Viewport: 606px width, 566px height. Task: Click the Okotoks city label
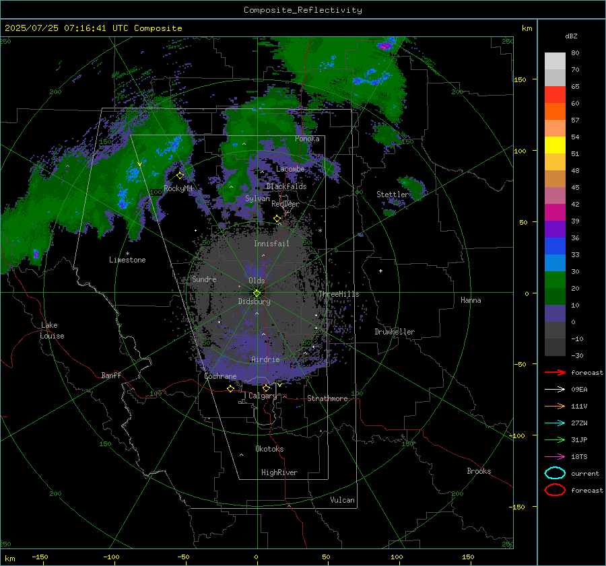tap(270, 449)
